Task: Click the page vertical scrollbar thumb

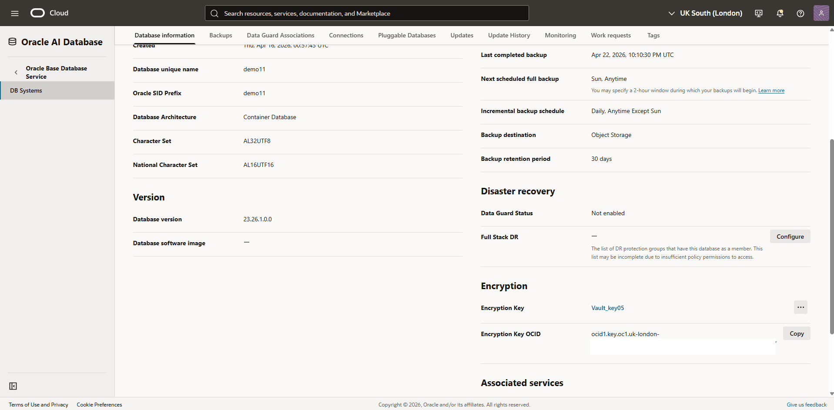Action: 831,237
